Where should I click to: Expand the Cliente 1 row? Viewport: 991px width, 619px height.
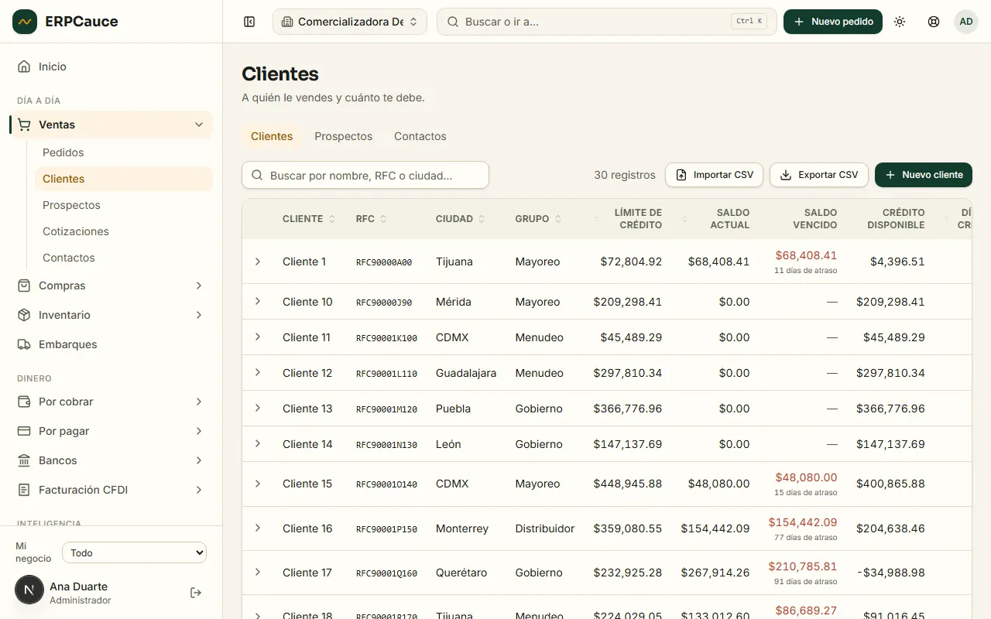258,262
